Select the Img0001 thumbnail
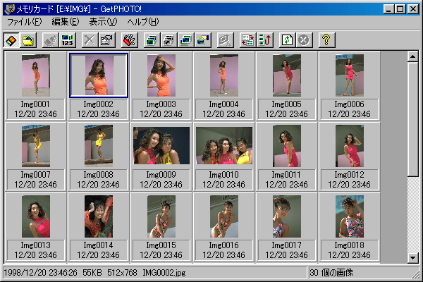 pyautogui.click(x=36, y=75)
